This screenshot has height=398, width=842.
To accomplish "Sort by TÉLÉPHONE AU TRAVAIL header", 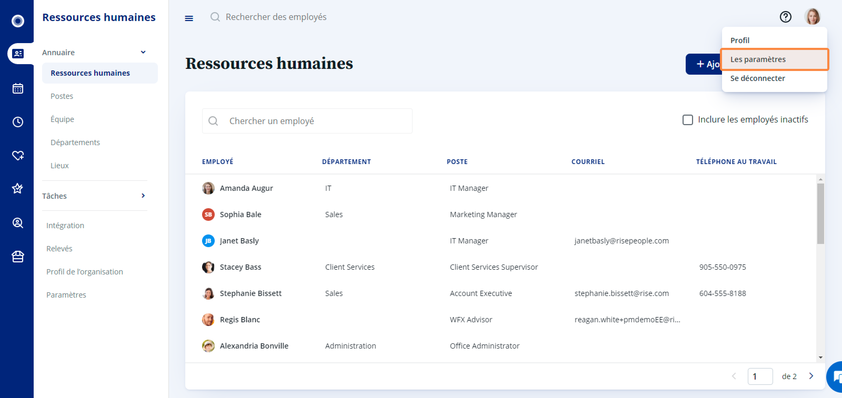I will pos(736,162).
